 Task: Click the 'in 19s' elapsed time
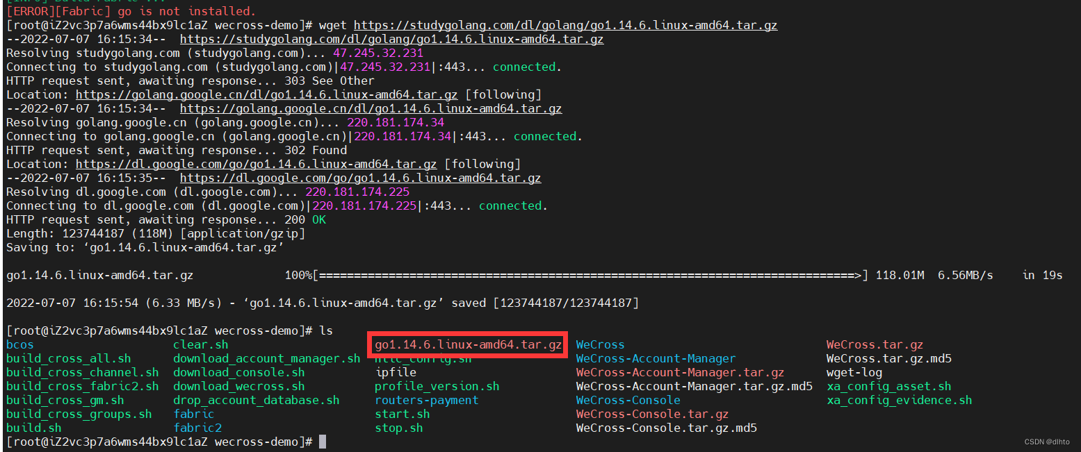1042,276
